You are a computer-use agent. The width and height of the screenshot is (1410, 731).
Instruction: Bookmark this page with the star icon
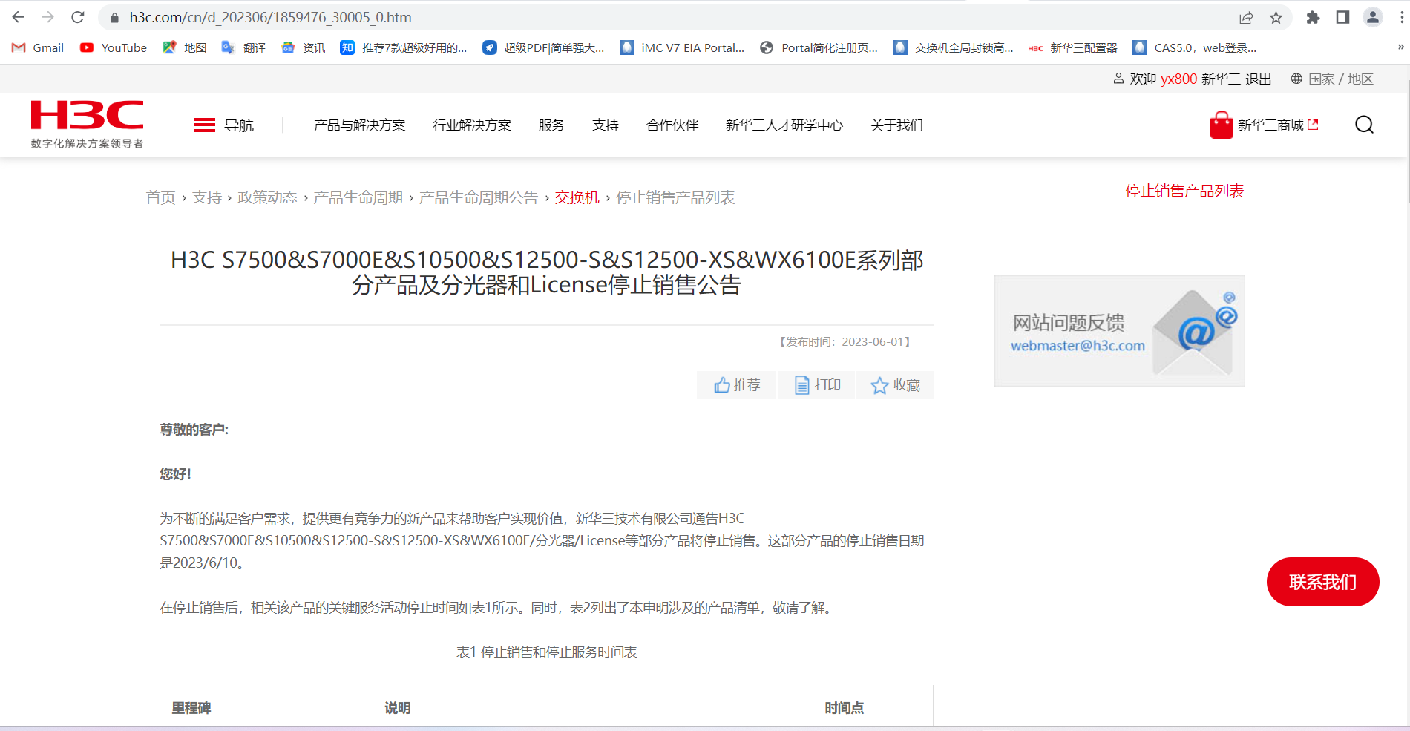[x=1276, y=17]
